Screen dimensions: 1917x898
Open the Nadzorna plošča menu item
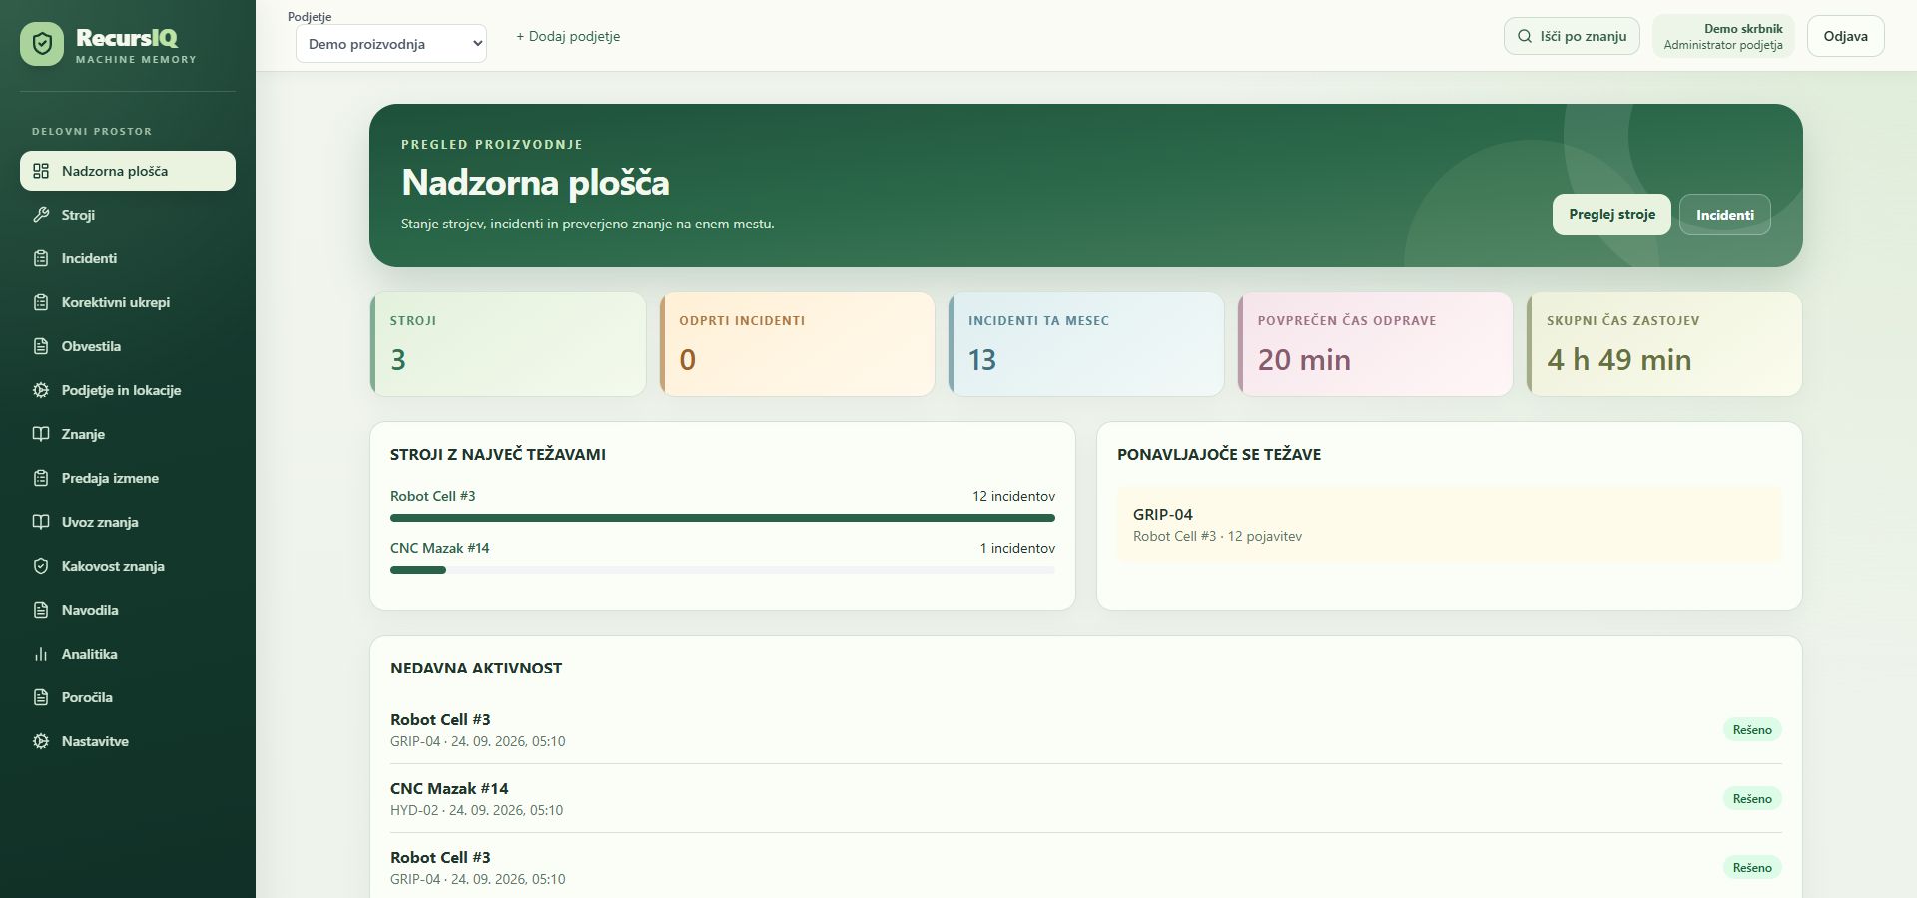128,171
